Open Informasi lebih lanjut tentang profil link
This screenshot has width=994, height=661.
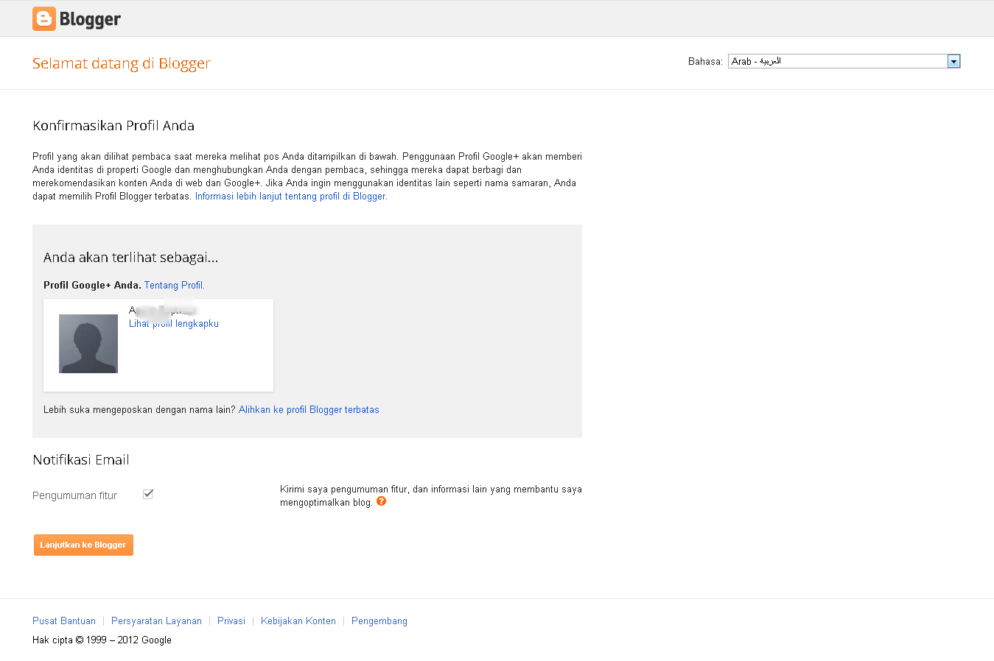tap(291, 197)
